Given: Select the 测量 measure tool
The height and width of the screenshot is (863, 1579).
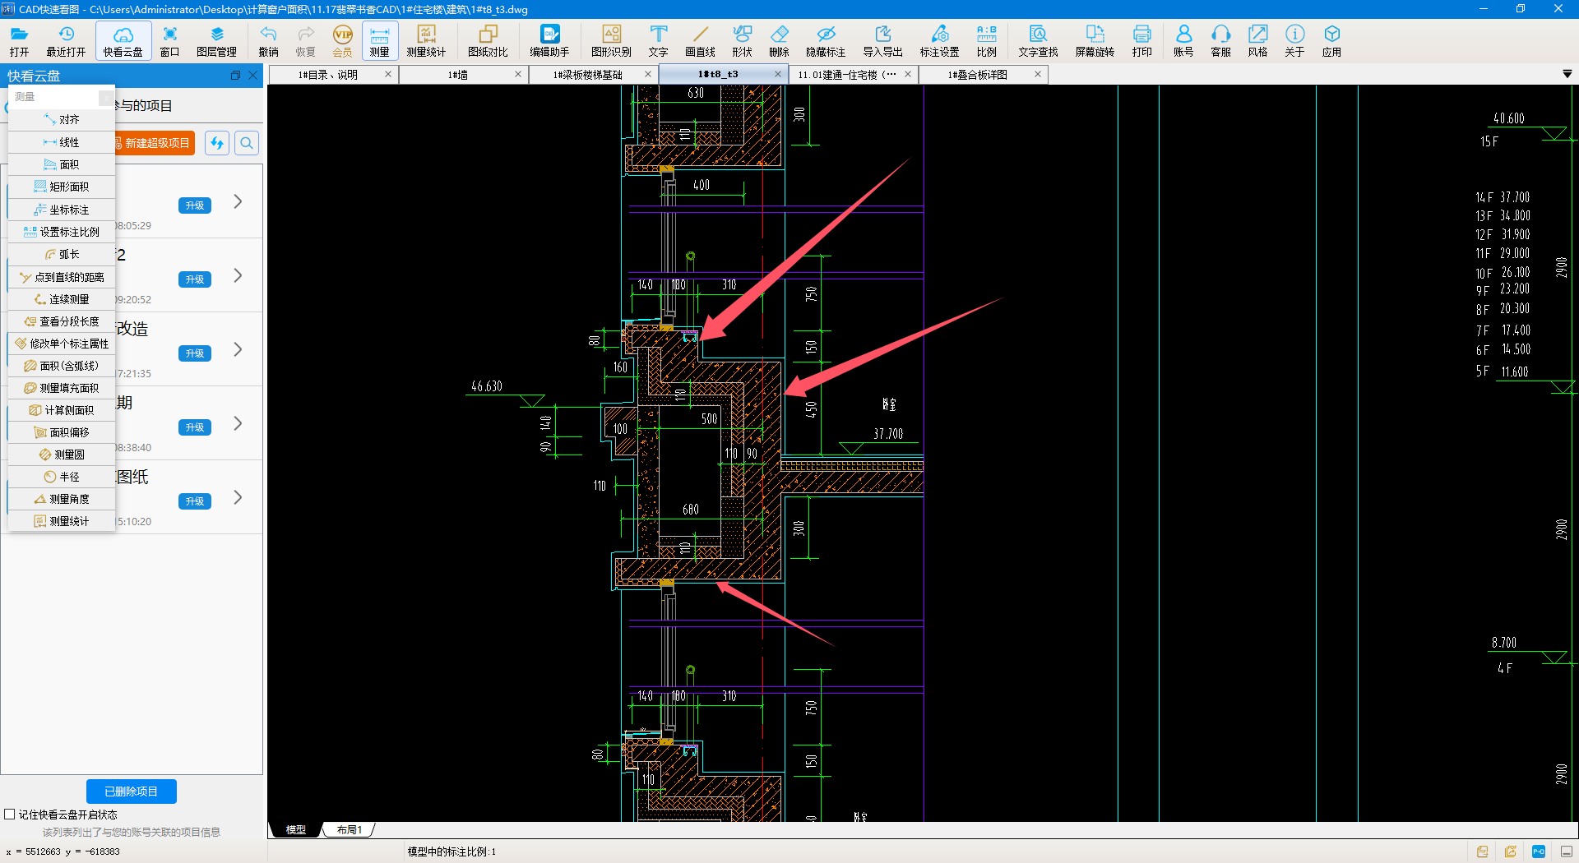Looking at the screenshot, I should coord(379,40).
